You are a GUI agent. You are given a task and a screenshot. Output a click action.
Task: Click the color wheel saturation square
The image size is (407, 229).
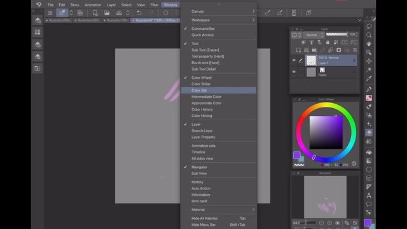click(326, 132)
